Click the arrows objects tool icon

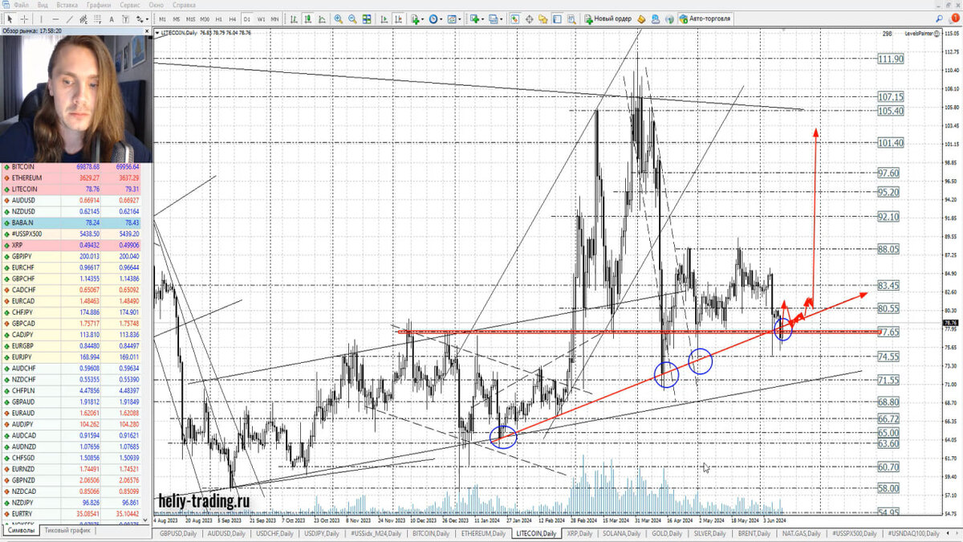[140, 18]
